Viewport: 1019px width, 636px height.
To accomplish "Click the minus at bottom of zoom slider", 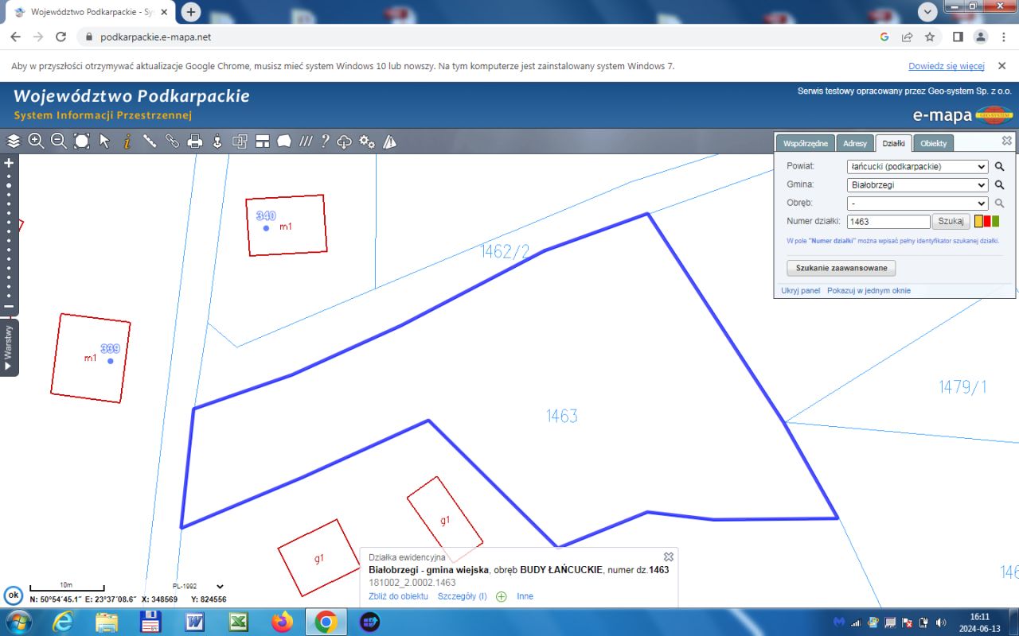I will tap(10, 306).
